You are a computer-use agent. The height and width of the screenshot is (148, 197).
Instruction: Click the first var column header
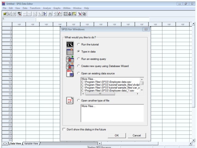click(x=19, y=24)
